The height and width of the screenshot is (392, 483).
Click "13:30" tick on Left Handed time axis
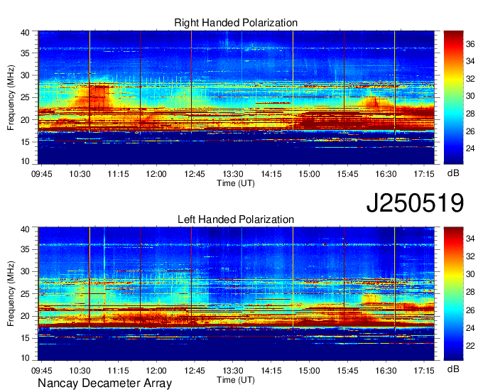coord(233,371)
